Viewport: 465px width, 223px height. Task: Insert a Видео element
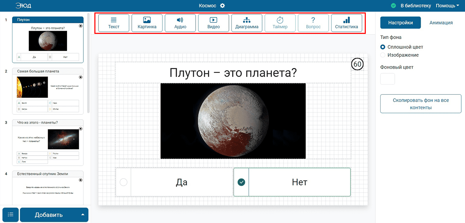(214, 23)
